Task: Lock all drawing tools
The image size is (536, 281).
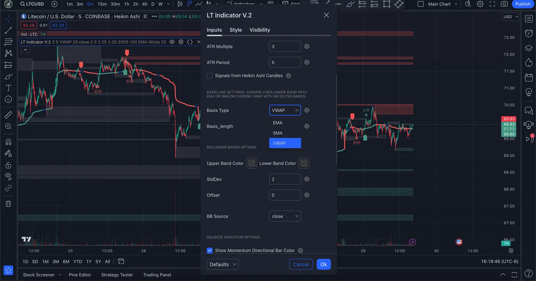Action: [x=8, y=165]
